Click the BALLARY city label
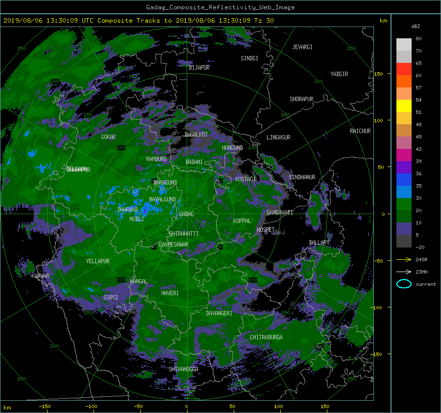The width and height of the screenshot is (441, 413). [x=319, y=243]
